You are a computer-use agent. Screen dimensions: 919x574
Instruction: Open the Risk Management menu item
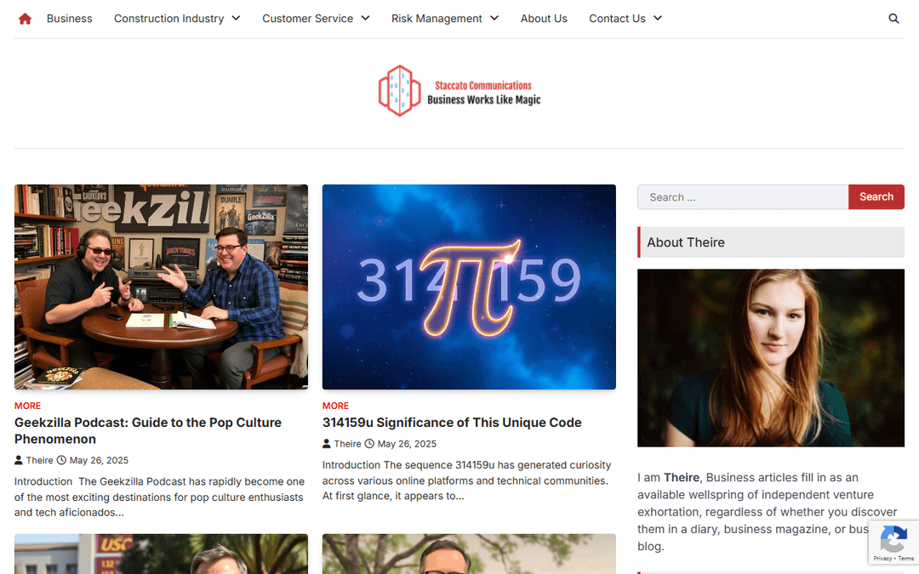[x=437, y=19]
